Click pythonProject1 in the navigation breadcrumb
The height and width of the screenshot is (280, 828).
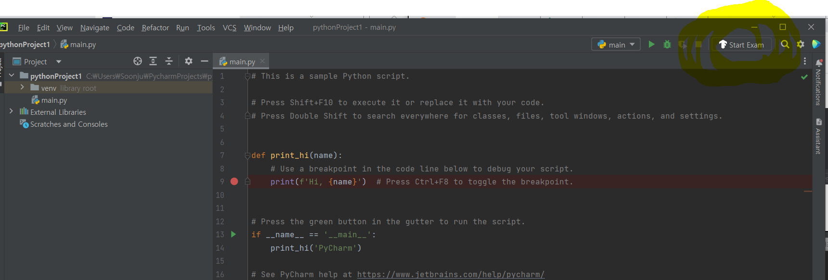point(25,44)
